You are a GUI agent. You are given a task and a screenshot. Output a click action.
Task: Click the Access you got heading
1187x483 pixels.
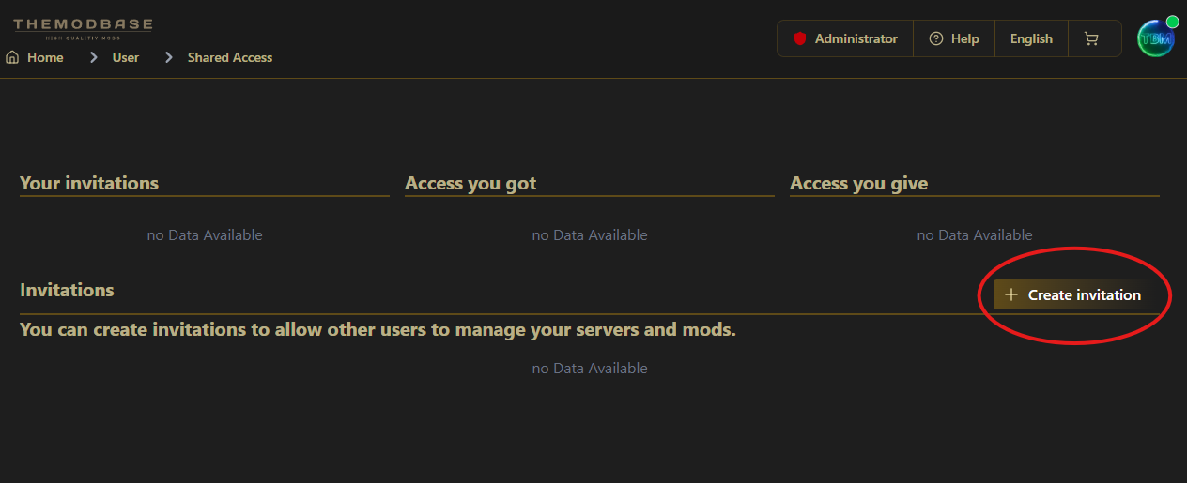(x=470, y=183)
